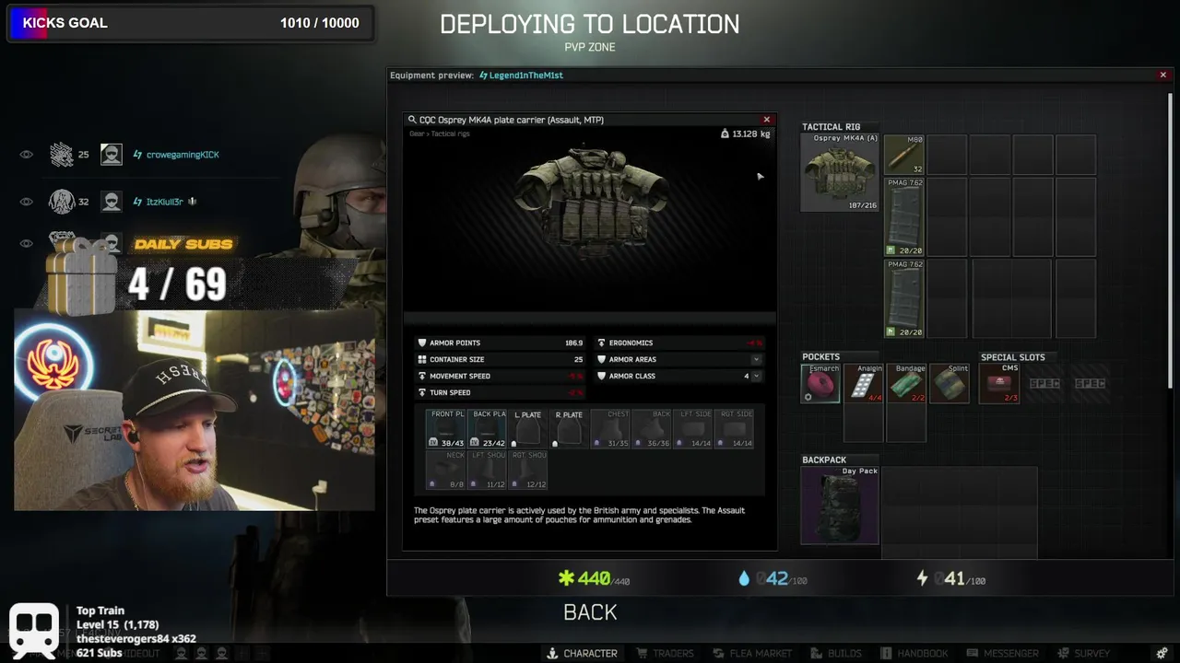The height and width of the screenshot is (663, 1180).
Task: Open the FLEA MARKET tab
Action: point(750,653)
